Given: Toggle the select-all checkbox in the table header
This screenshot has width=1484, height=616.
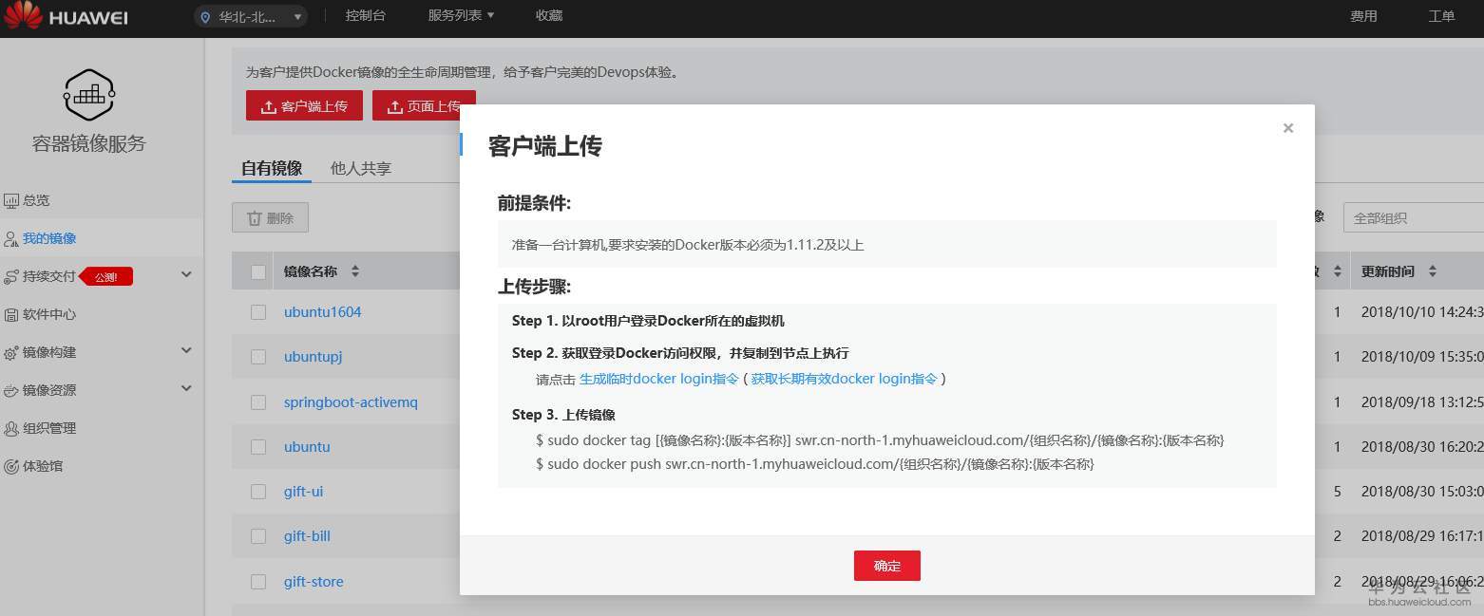Looking at the screenshot, I should click(257, 271).
